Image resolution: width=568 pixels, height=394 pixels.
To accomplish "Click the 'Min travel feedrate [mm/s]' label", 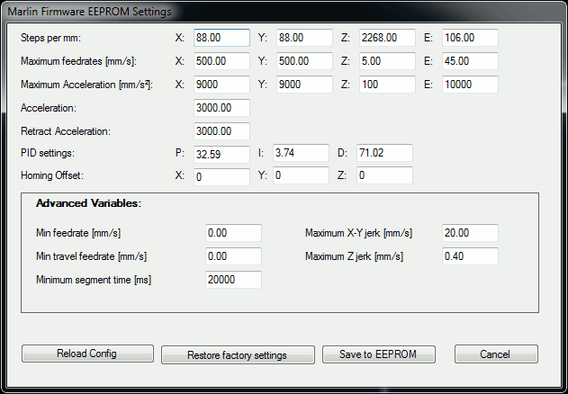I will (91, 256).
